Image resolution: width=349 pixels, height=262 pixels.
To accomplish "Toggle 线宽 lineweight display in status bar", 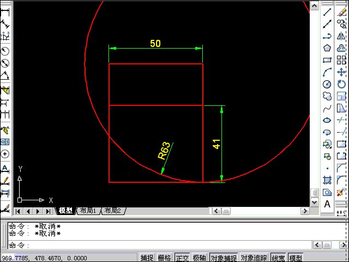I will pyautogui.click(x=278, y=258).
